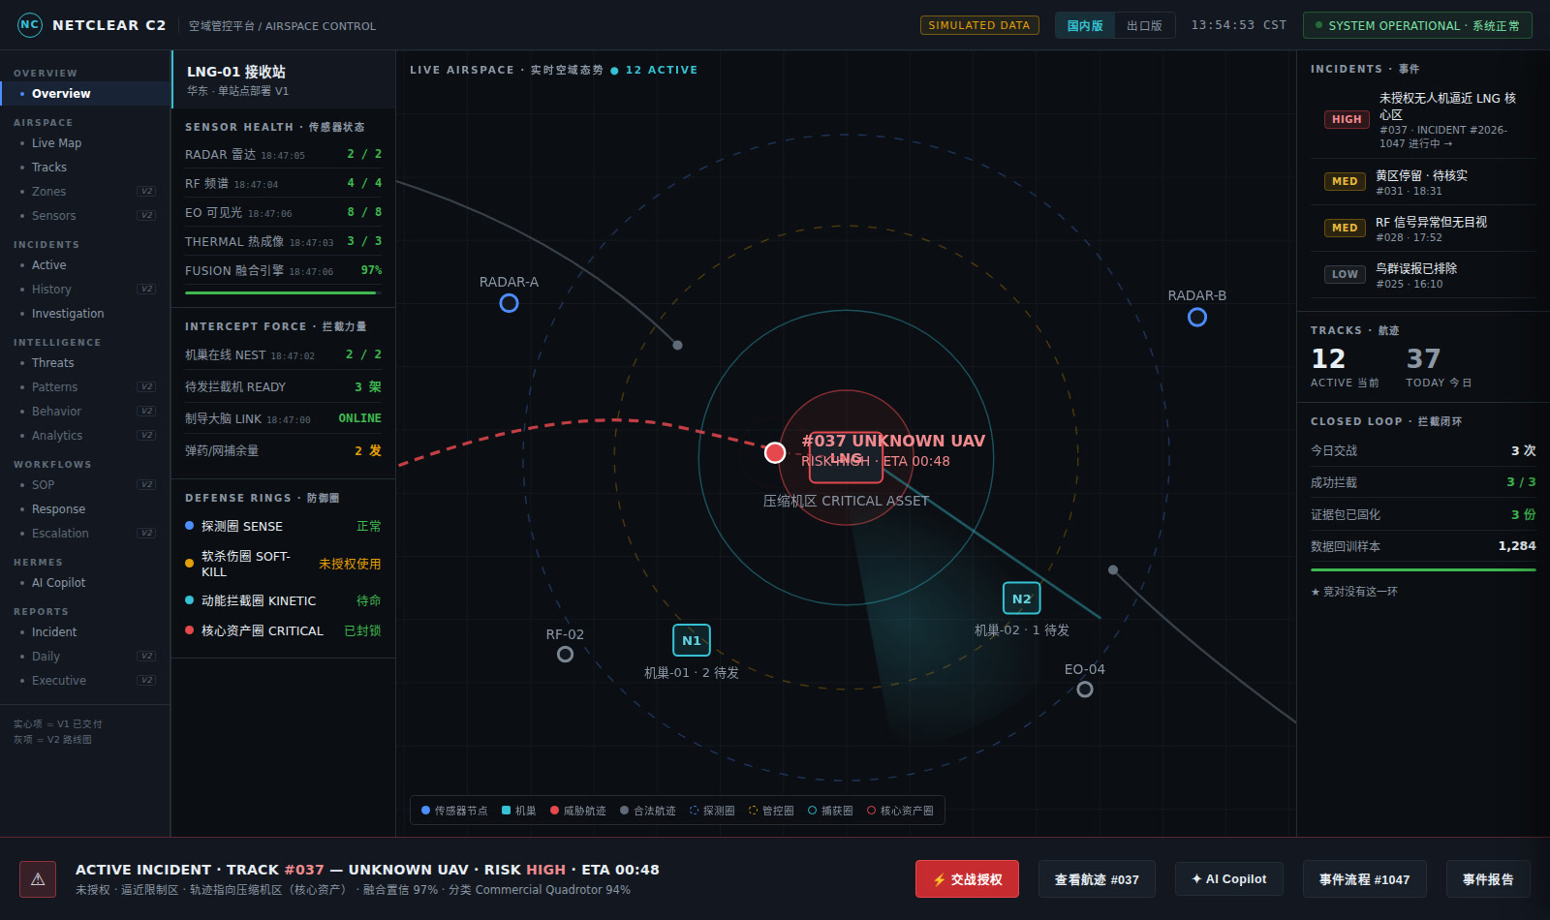Click the NC logo icon
This screenshot has height=920, width=1550.
coord(30,25)
